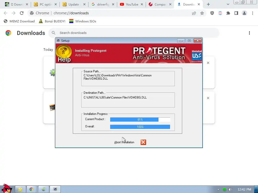Click the Search downloads field

pyautogui.click(x=134, y=33)
